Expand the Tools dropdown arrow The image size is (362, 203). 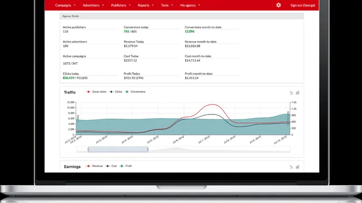172,5
